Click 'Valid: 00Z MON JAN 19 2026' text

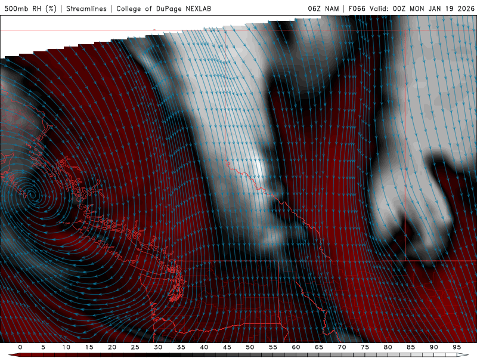[x=422, y=8]
